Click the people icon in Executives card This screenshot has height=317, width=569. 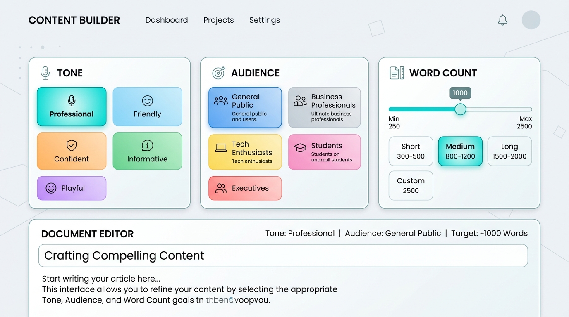(x=221, y=188)
